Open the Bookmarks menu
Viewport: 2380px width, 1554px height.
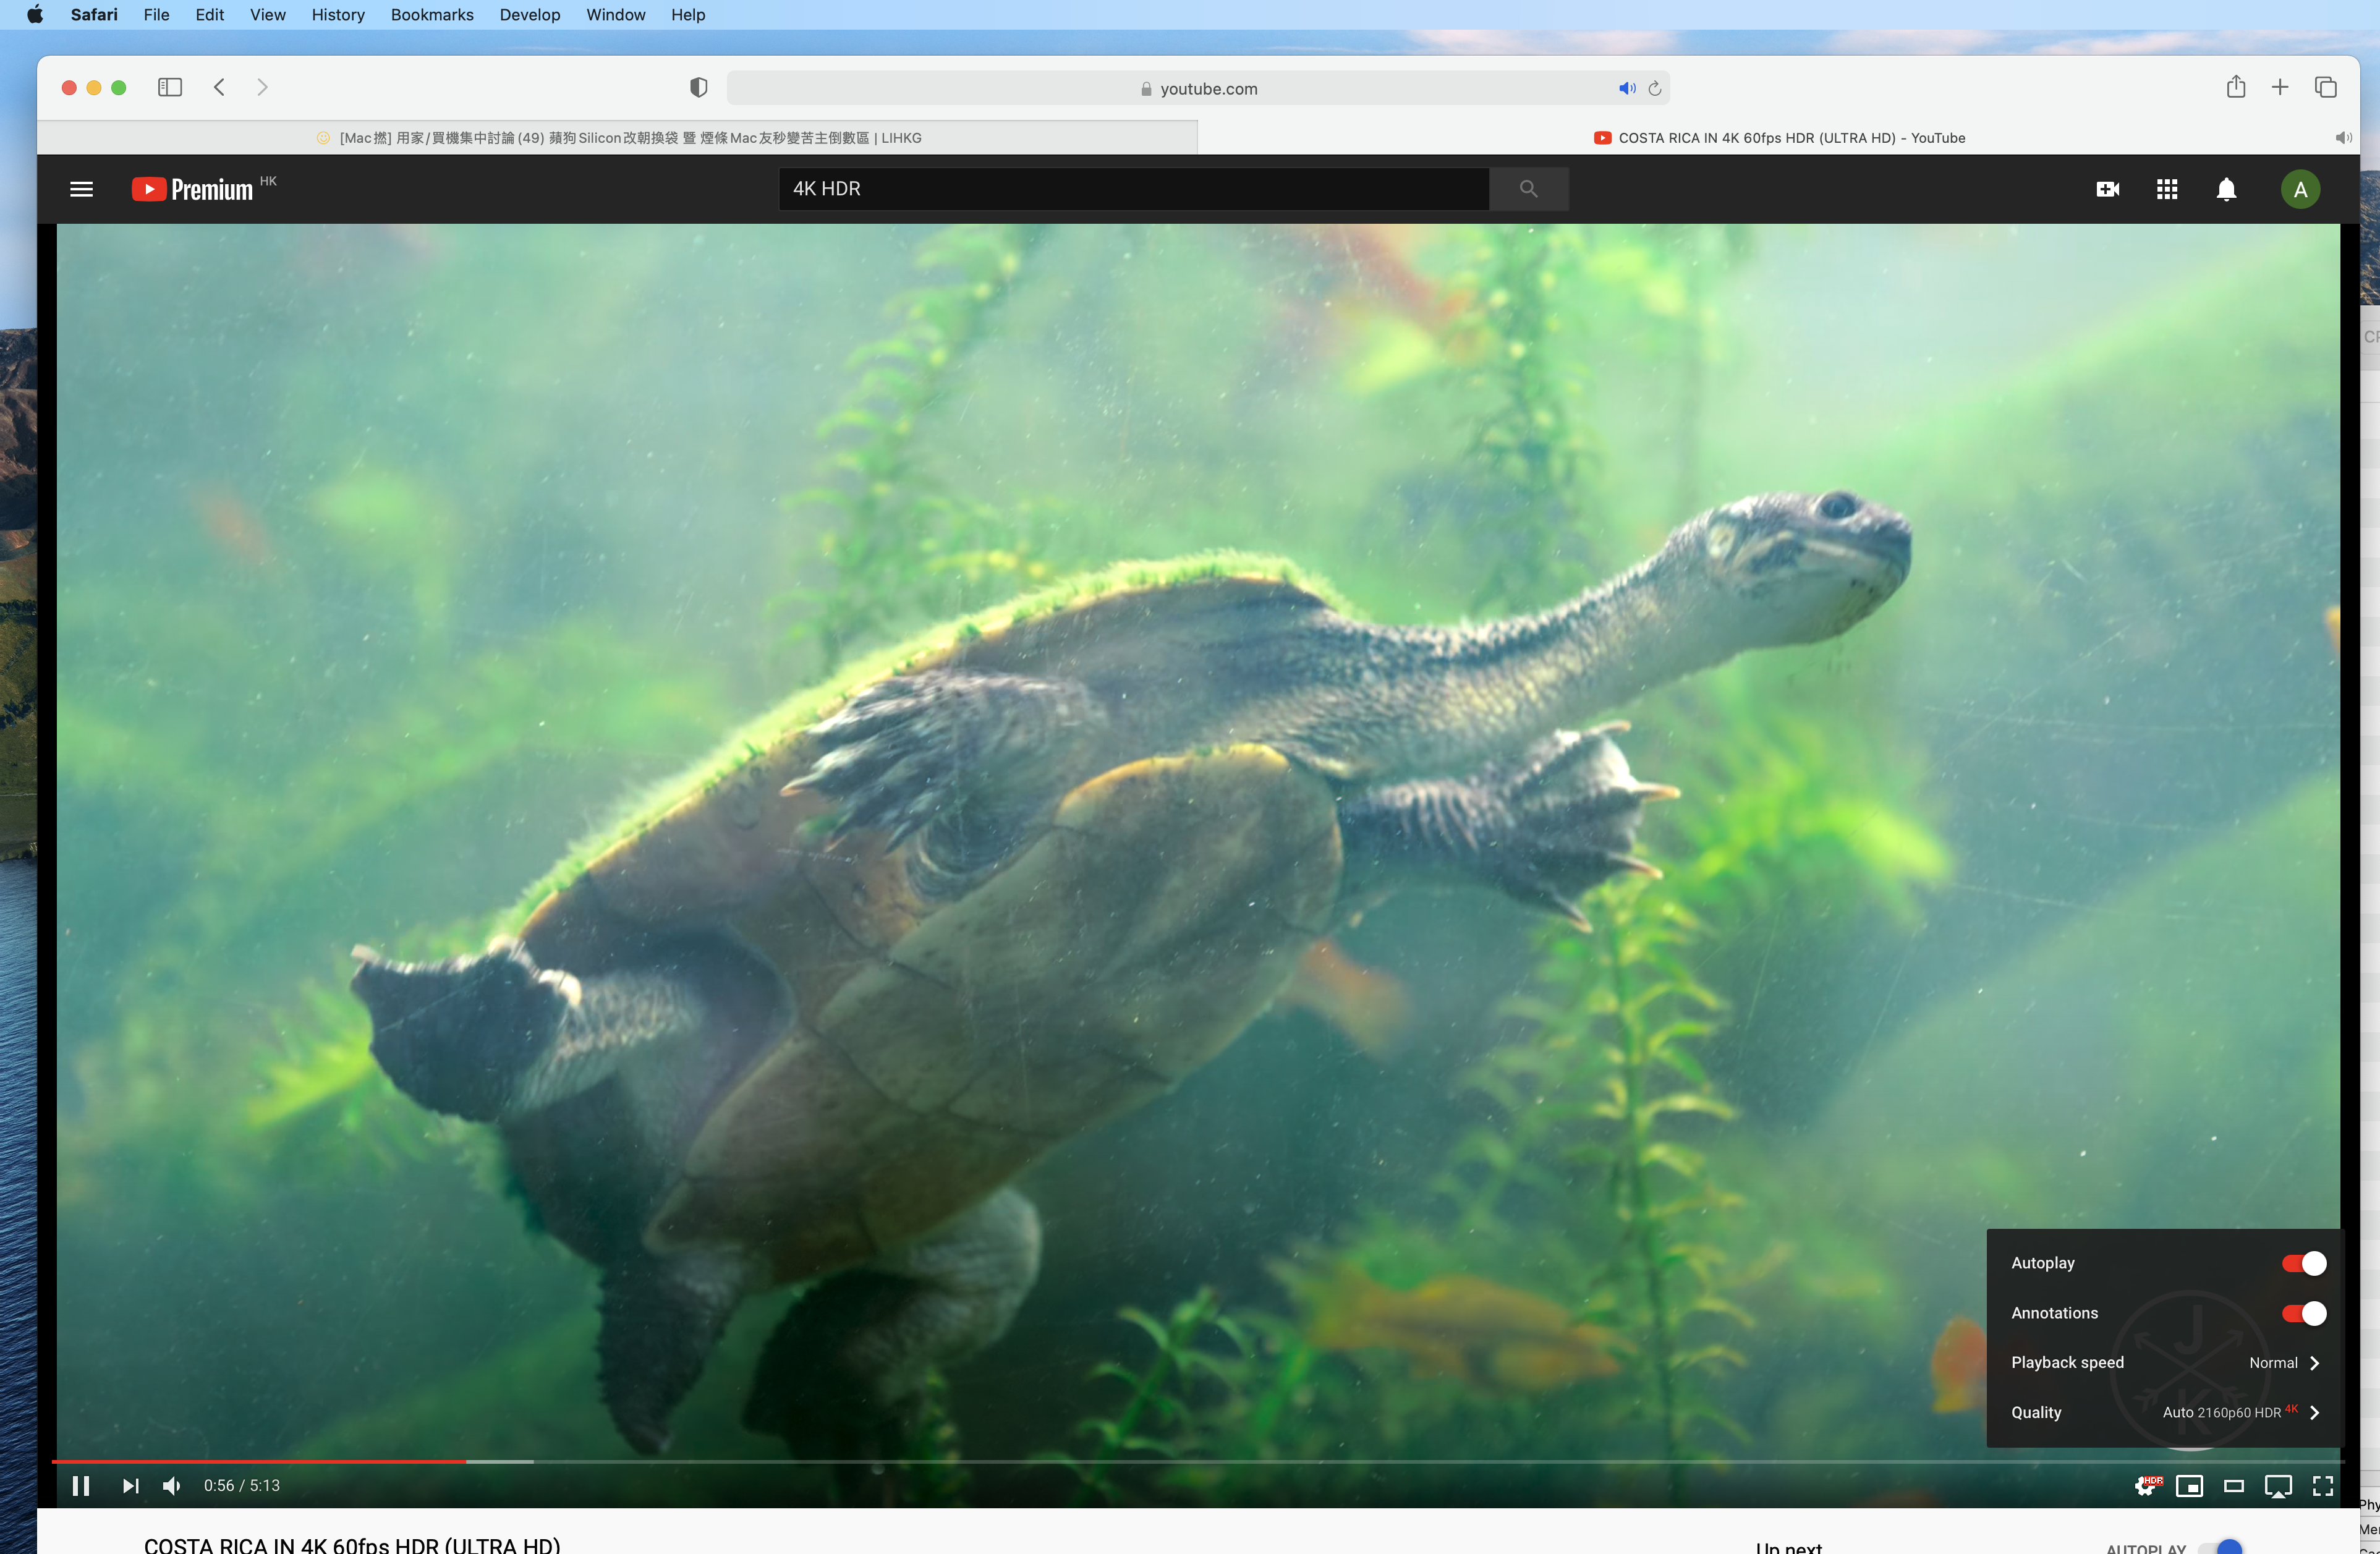click(x=432, y=14)
